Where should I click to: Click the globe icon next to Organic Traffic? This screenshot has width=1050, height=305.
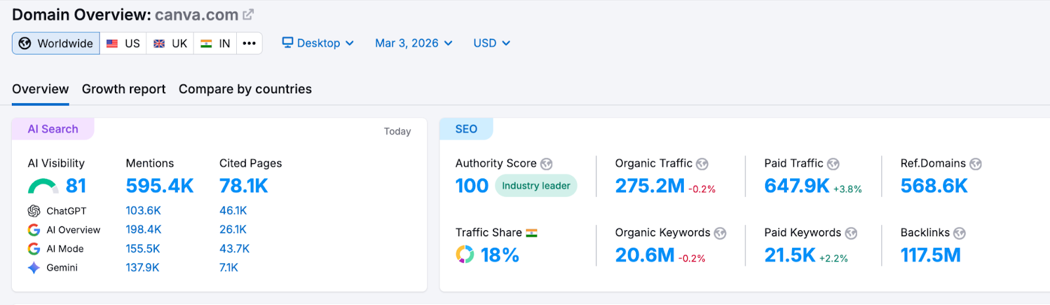[702, 164]
